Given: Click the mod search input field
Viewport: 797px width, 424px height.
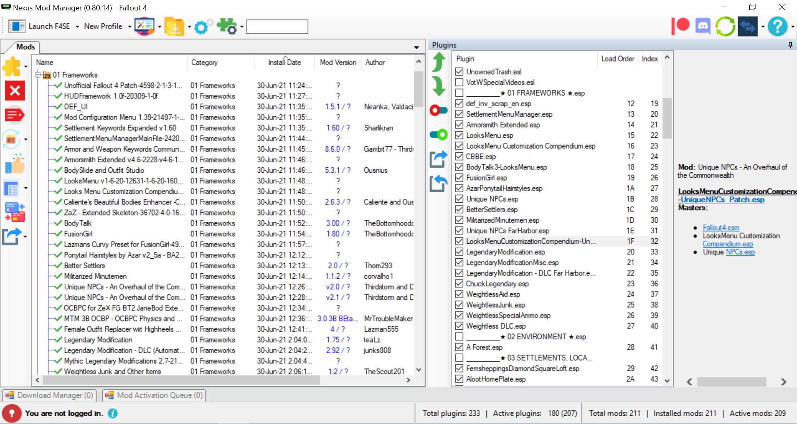Looking at the screenshot, I should [276, 26].
